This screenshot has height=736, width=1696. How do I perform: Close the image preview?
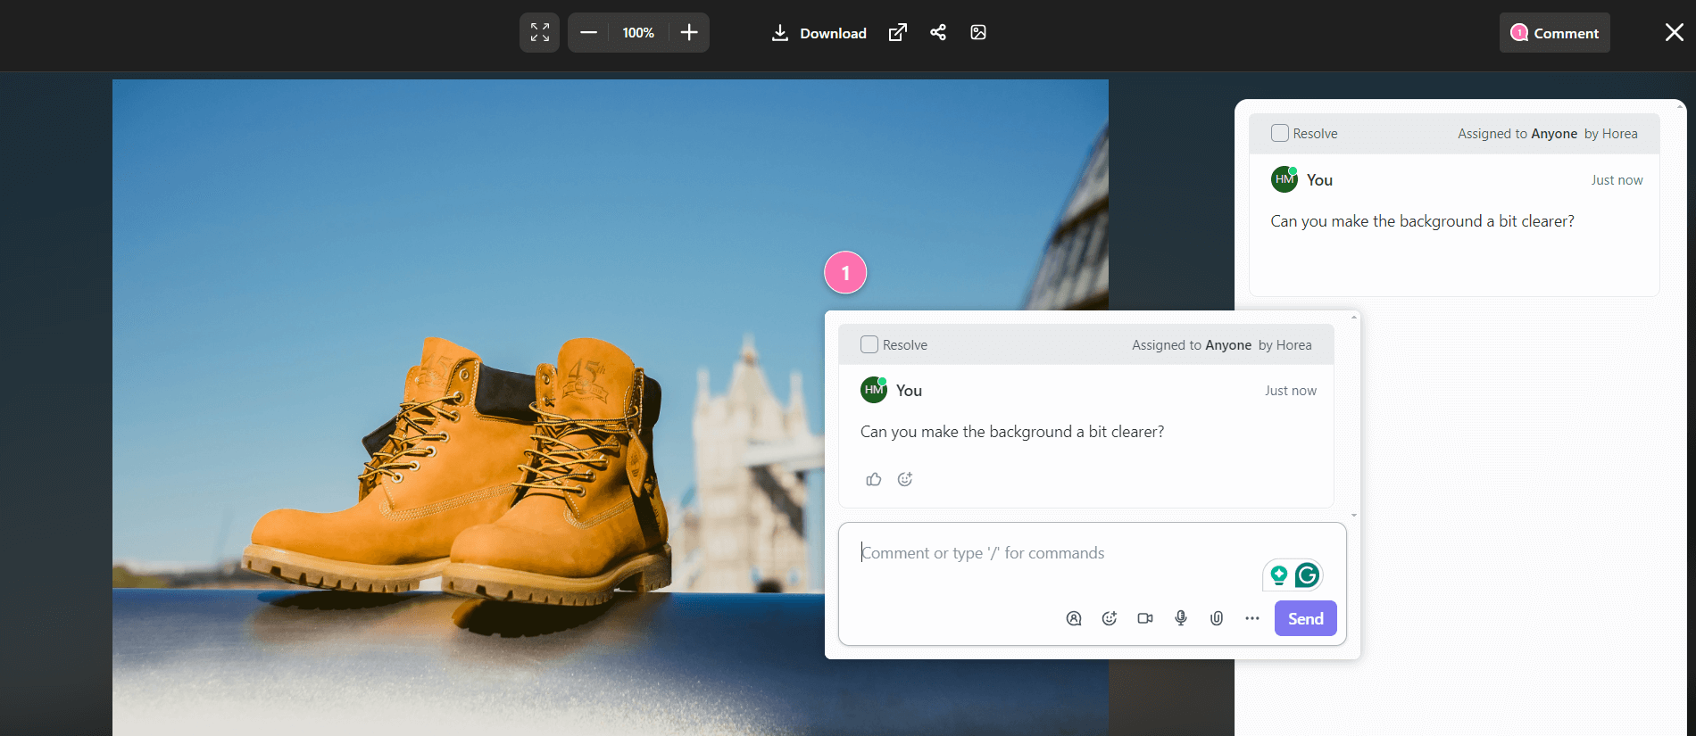[1675, 33]
